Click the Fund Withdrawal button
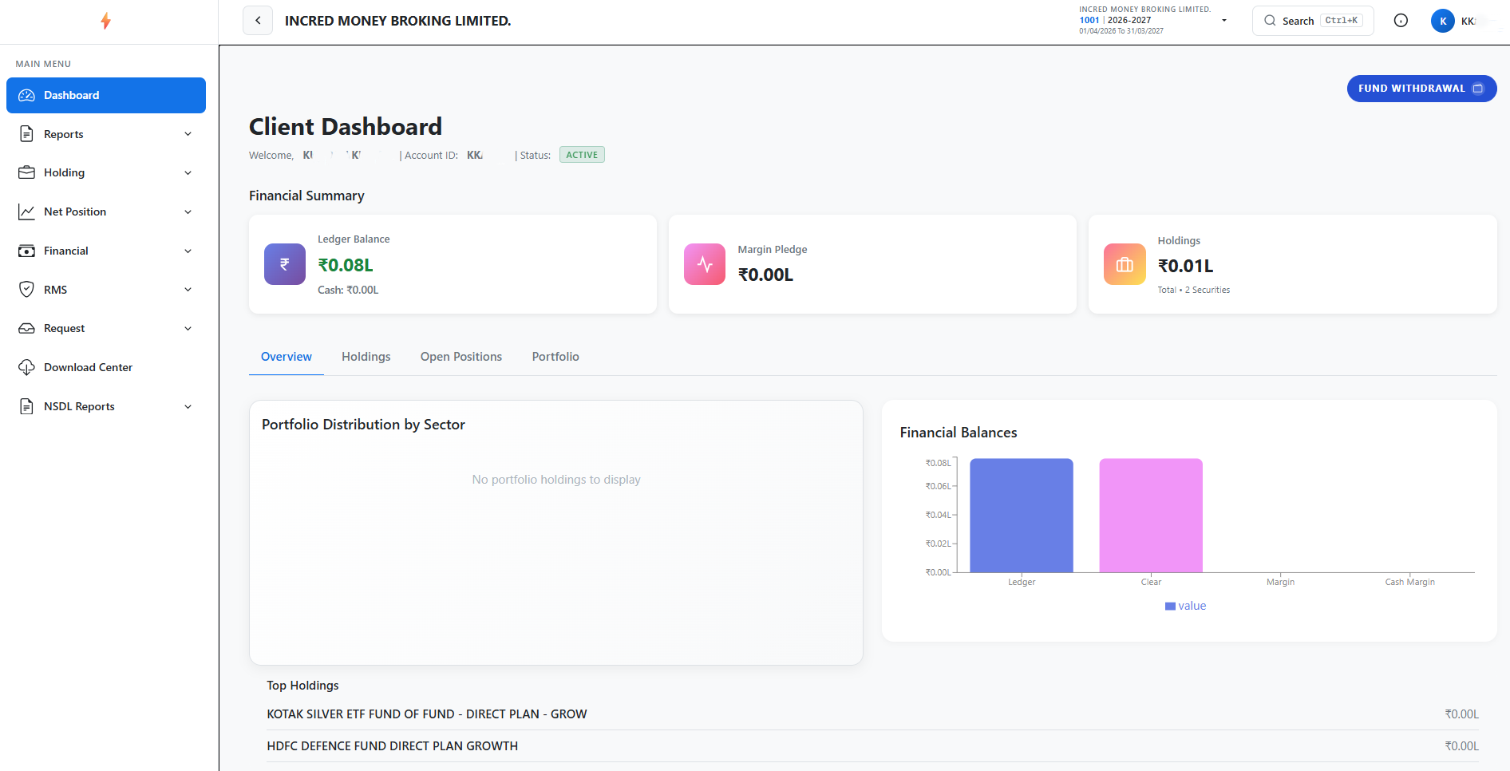Screen dimensions: 1510x771 (1421, 89)
